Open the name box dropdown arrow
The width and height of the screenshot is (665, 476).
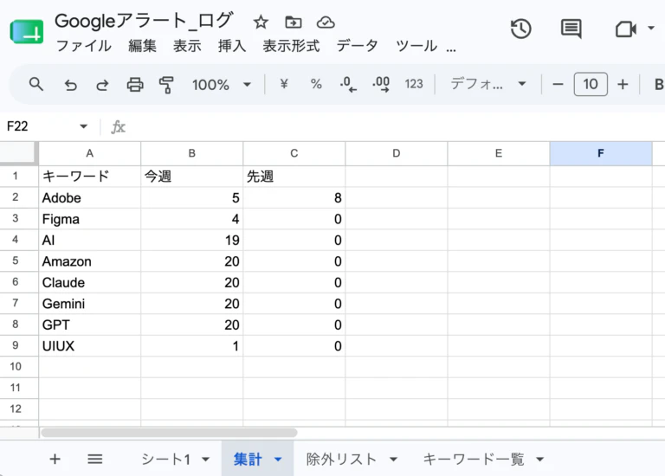(83, 126)
